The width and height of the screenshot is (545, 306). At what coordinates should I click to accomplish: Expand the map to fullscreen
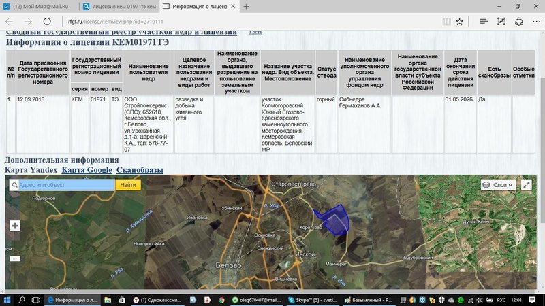coord(527,184)
